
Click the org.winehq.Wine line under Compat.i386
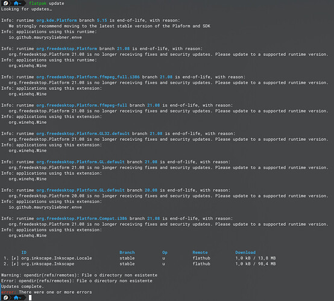click(x=28, y=235)
